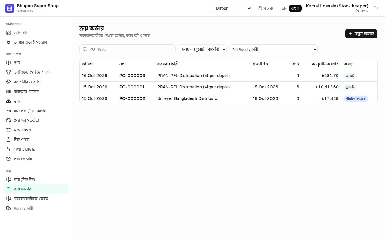Click the নতুন অর্ডার button
The width and height of the screenshot is (385, 240).
coord(361,34)
